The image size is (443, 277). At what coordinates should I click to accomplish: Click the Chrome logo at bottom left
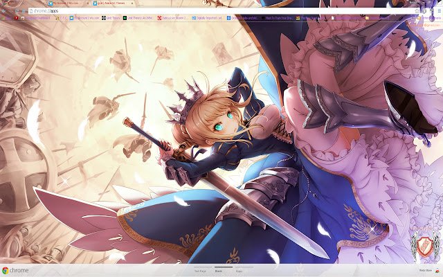point(15,270)
